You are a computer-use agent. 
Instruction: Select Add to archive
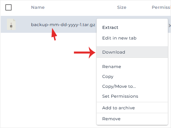(118, 108)
